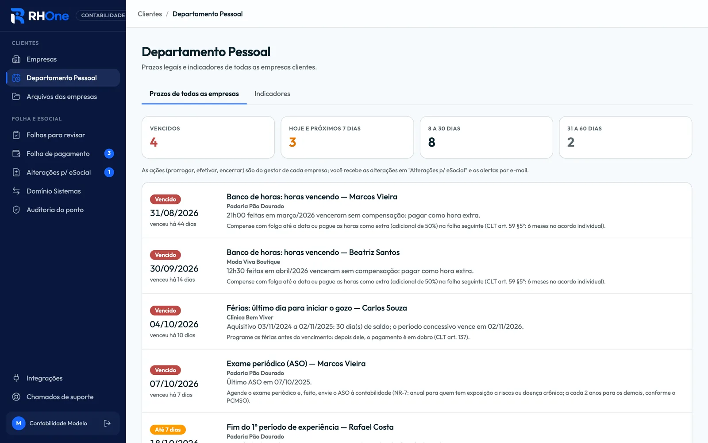Open Domínio Sistemas page
Viewport: 708px width, 443px height.
pyautogui.click(x=63, y=191)
